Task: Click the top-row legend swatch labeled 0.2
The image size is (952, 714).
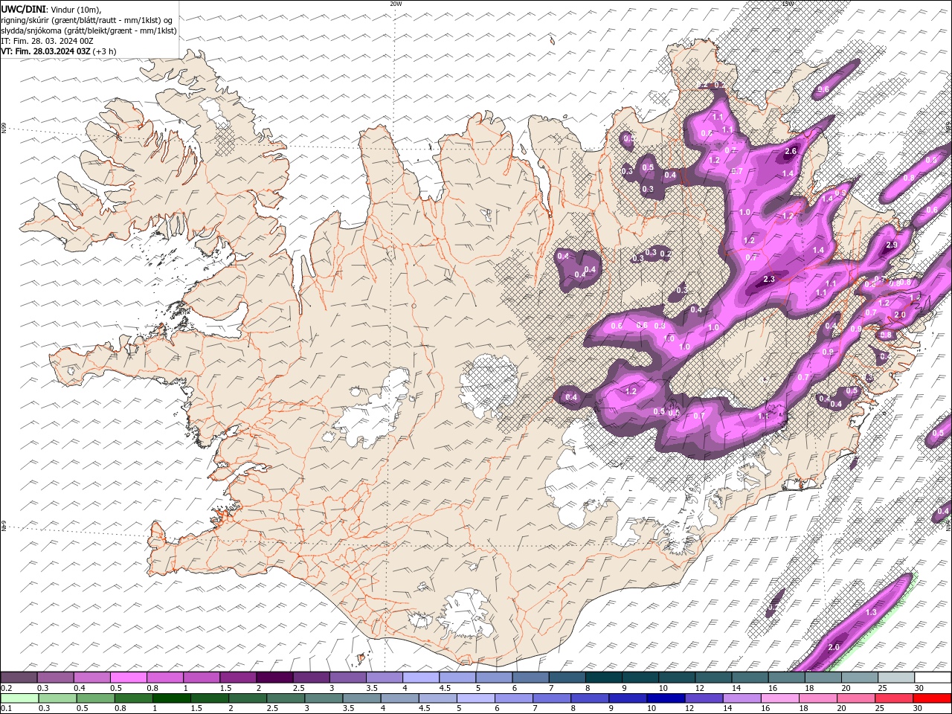Action: point(19,678)
